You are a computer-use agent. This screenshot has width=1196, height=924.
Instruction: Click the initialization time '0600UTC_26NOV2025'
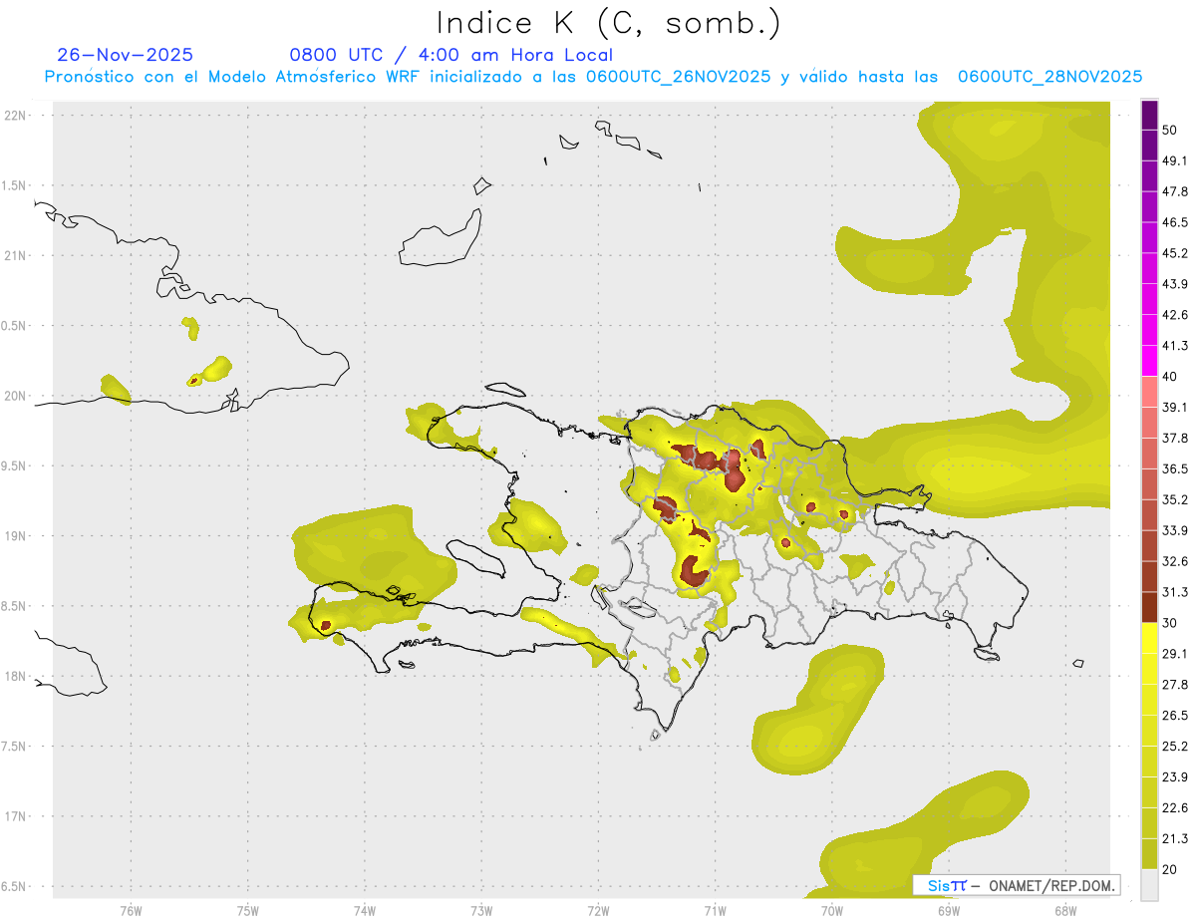(x=678, y=77)
